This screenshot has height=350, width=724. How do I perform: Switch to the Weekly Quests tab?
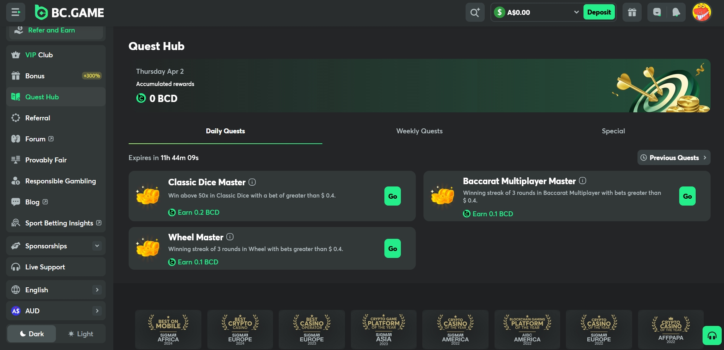(419, 131)
